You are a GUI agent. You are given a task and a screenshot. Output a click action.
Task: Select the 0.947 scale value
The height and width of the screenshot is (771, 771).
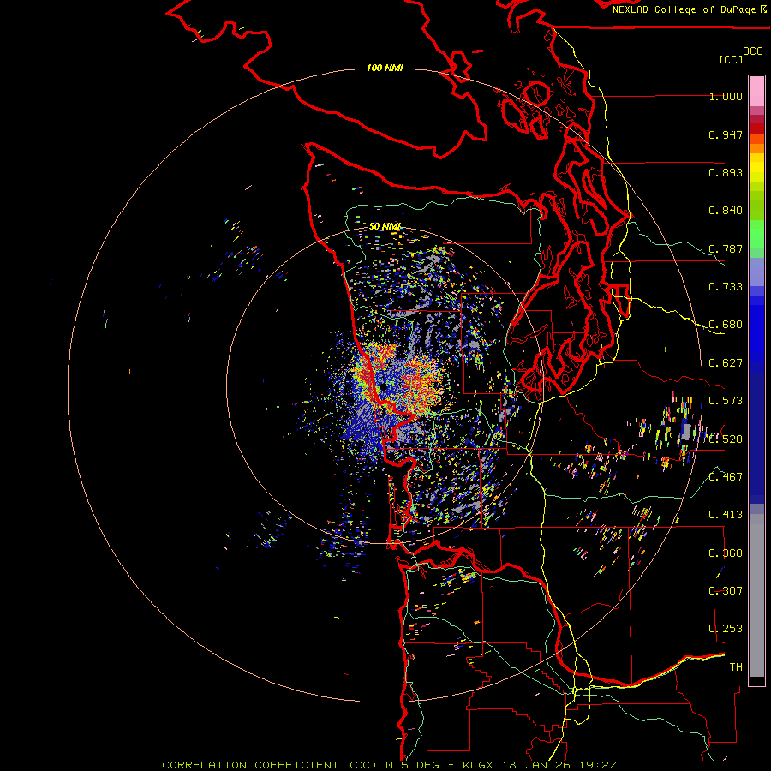coord(726,134)
